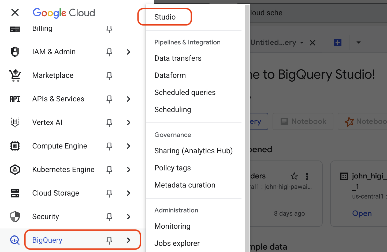Screen dimensions: 387x252
Task: Click the Open link on john_higi item
Action: pyautogui.click(x=362, y=213)
